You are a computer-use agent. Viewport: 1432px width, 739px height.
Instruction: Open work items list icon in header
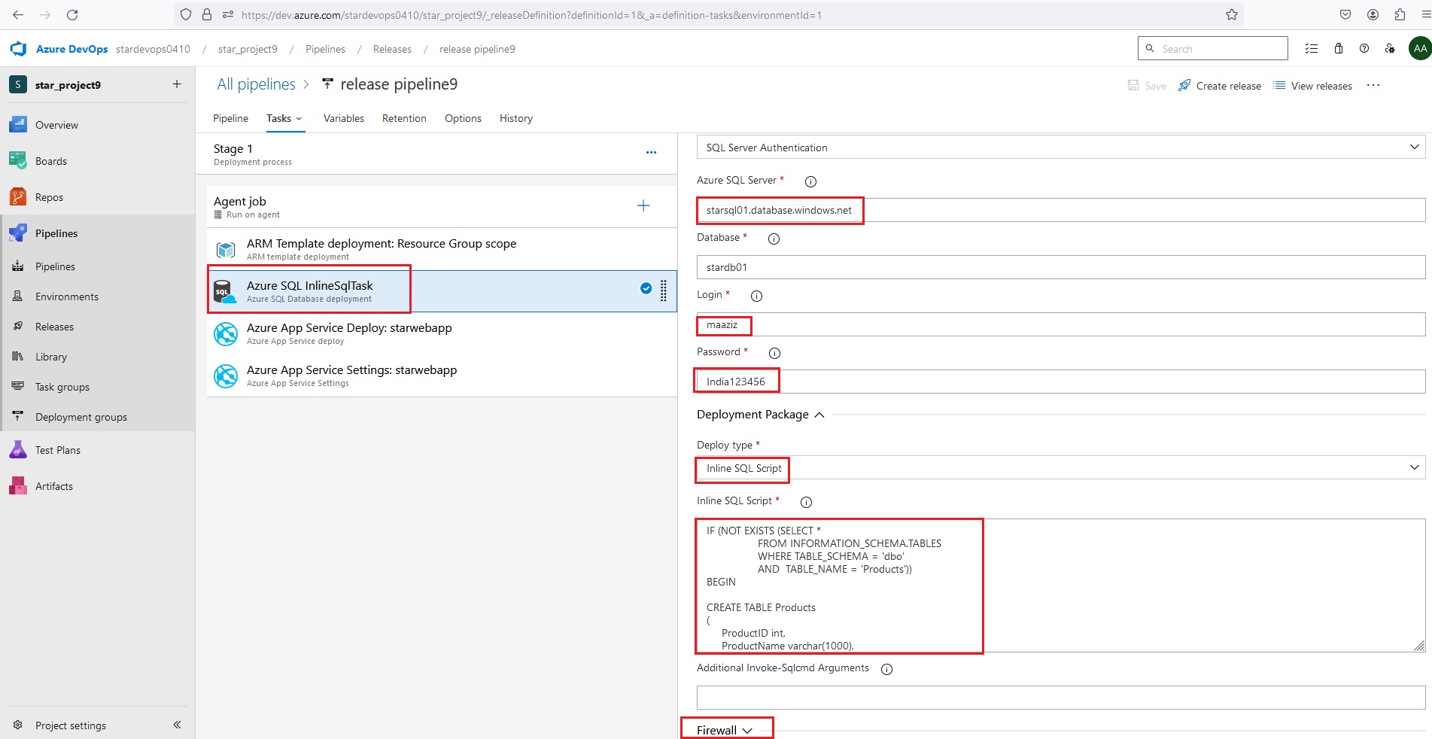point(1312,48)
